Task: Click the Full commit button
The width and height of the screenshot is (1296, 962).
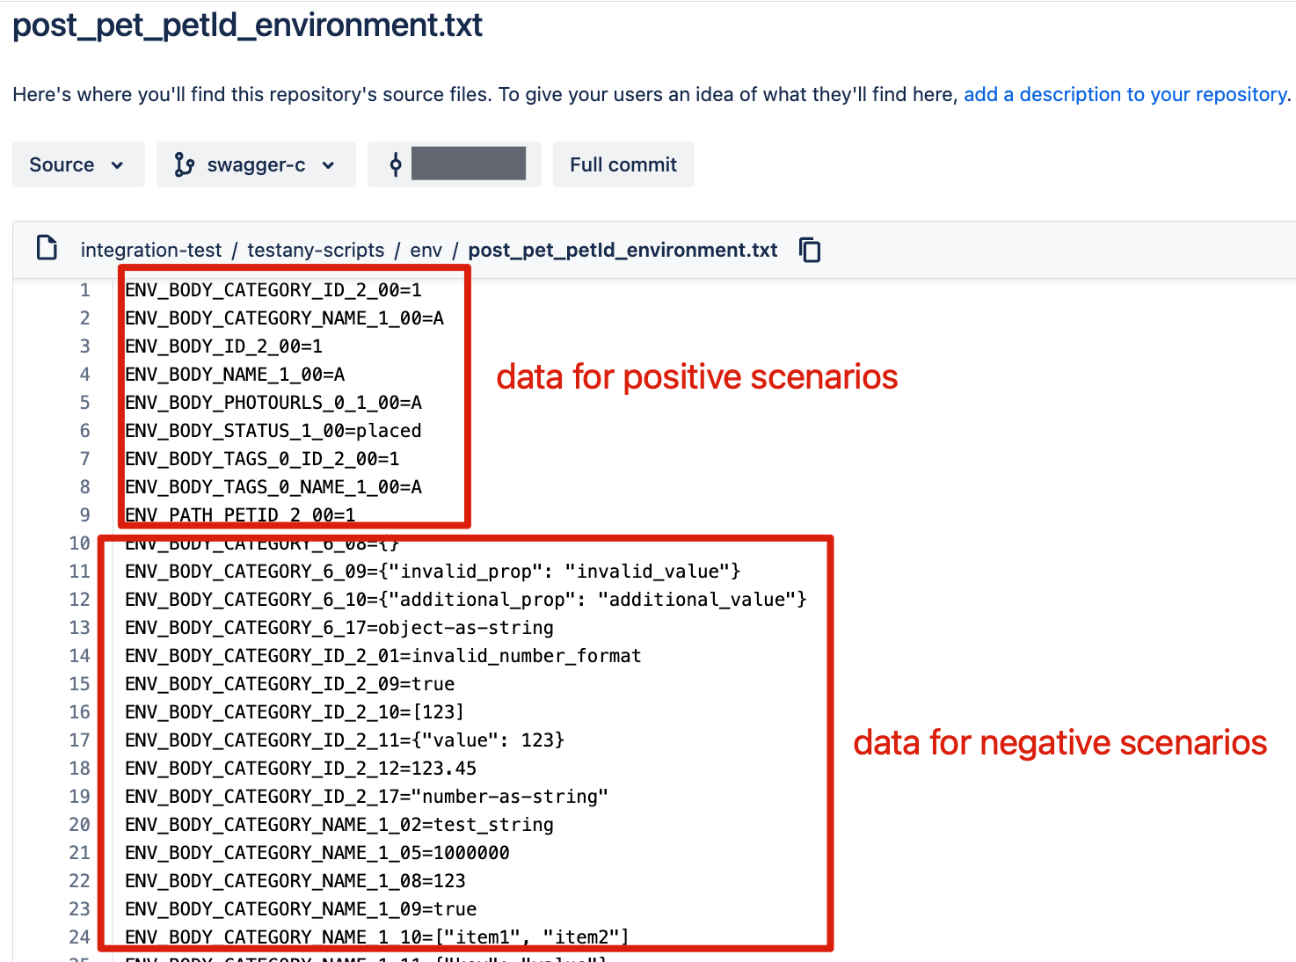Action: point(623,164)
